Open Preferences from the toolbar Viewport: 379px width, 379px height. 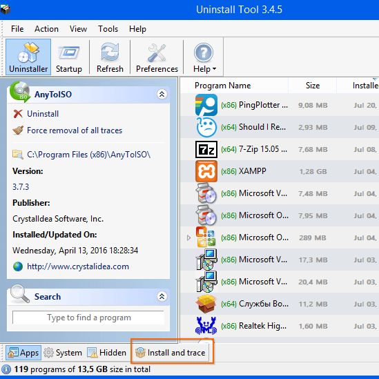pyautogui.click(x=157, y=57)
